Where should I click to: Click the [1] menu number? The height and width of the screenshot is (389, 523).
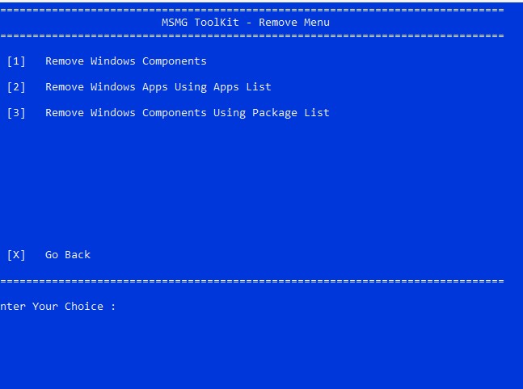click(x=16, y=61)
